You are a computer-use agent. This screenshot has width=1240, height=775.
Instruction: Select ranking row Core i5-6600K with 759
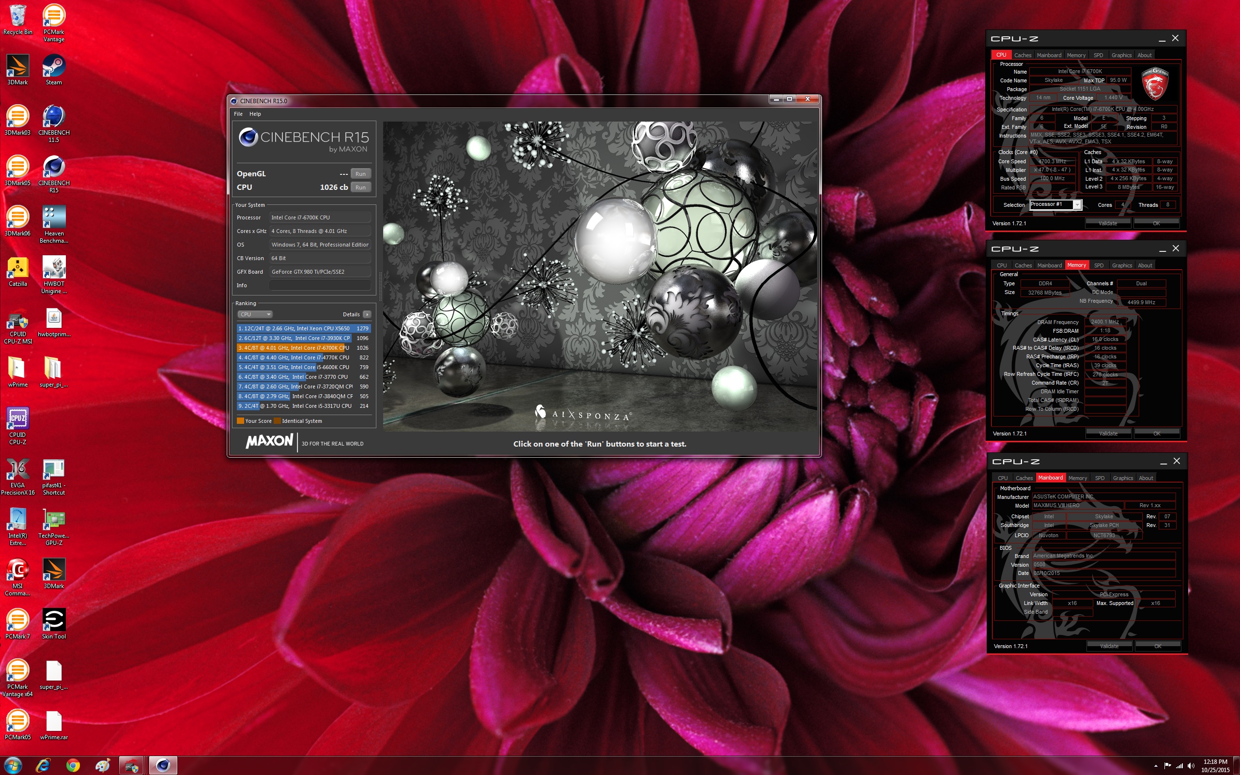coord(303,367)
